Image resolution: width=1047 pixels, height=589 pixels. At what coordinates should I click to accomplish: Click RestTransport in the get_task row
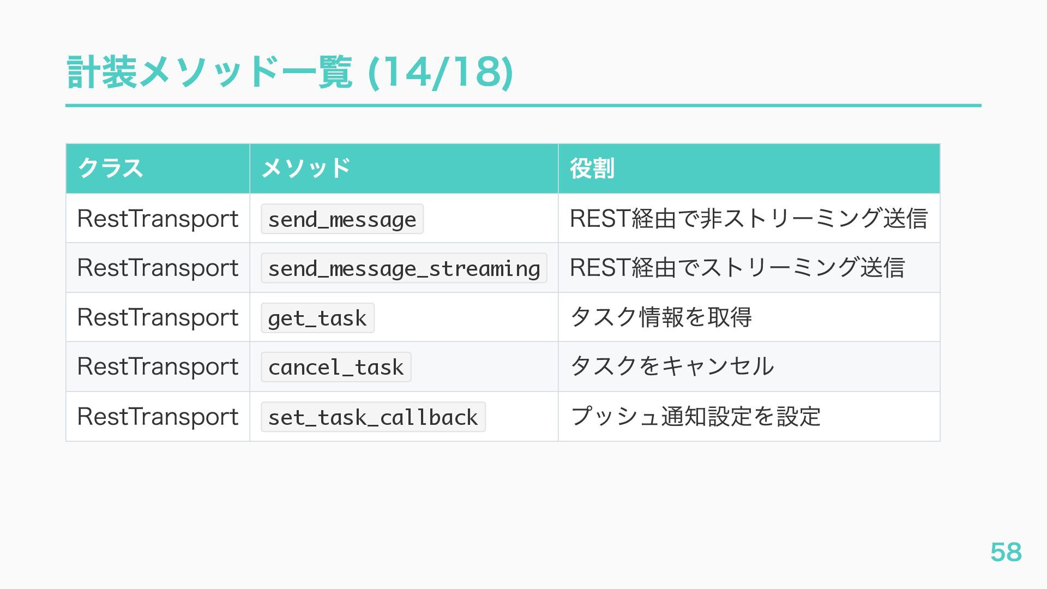(x=158, y=317)
